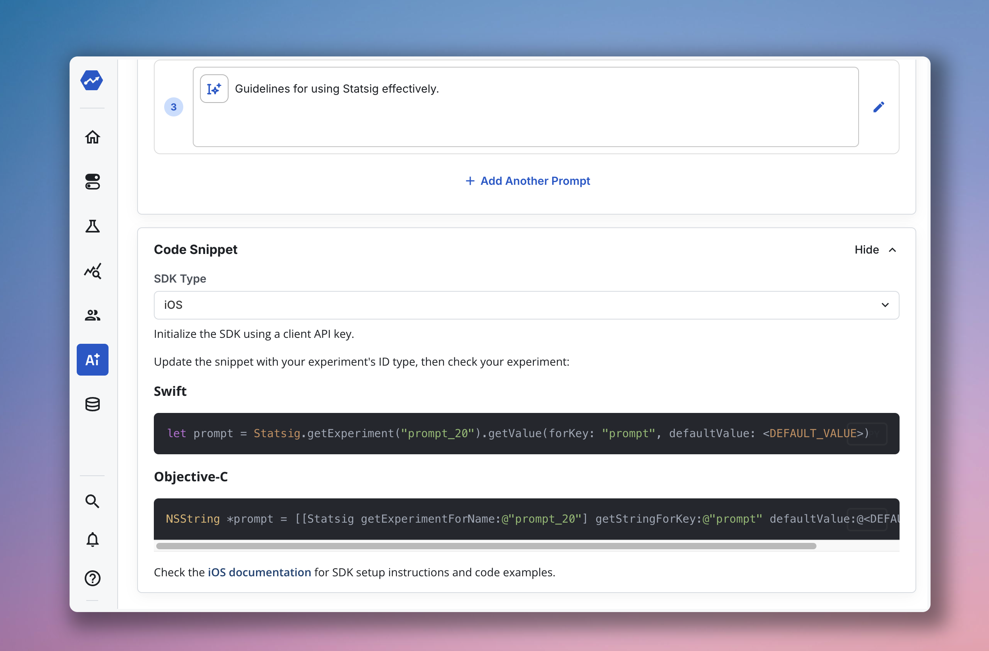This screenshot has height=651, width=989.
Task: Open the Users people icon
Action: click(92, 315)
